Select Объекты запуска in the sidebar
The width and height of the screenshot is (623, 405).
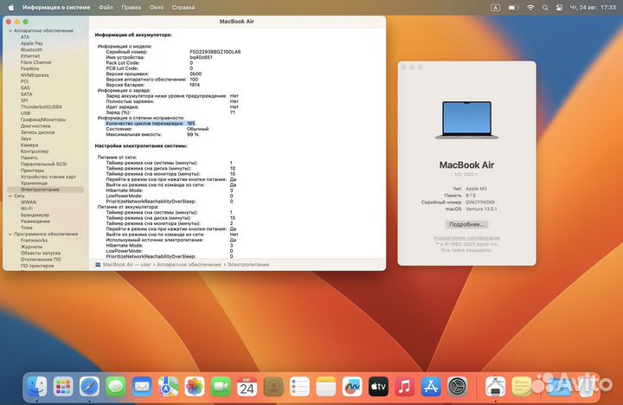pyautogui.click(x=41, y=254)
